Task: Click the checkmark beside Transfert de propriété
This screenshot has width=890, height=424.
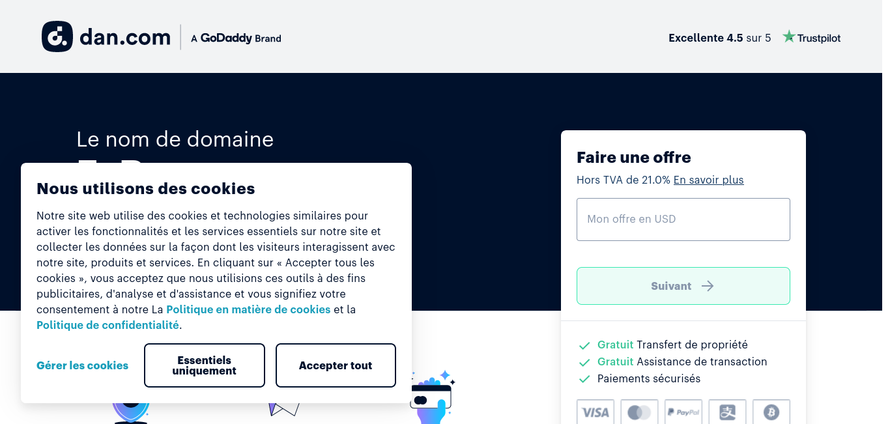Action: [x=584, y=345]
